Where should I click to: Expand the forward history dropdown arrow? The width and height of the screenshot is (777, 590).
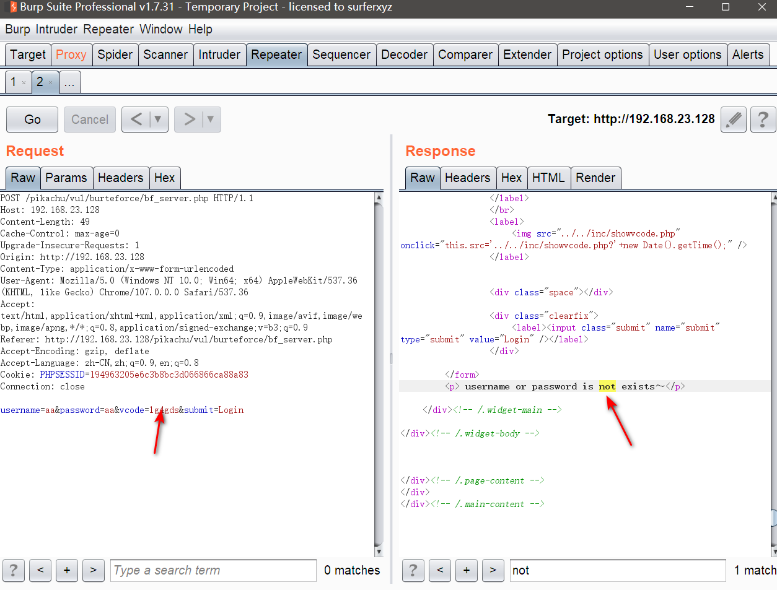point(211,119)
